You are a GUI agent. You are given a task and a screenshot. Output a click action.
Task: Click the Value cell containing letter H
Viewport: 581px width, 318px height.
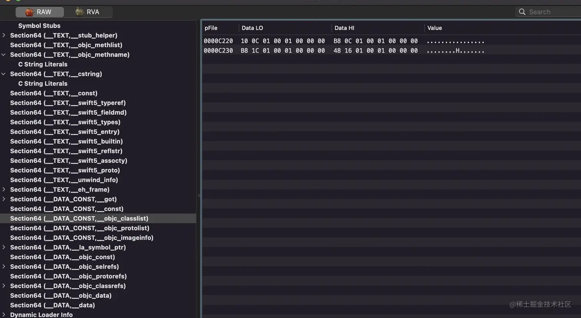[456, 51]
